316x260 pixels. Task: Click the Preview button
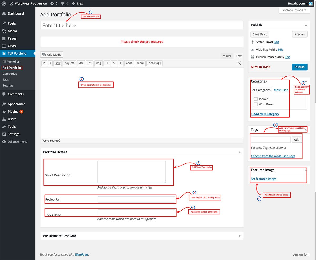click(x=300, y=34)
